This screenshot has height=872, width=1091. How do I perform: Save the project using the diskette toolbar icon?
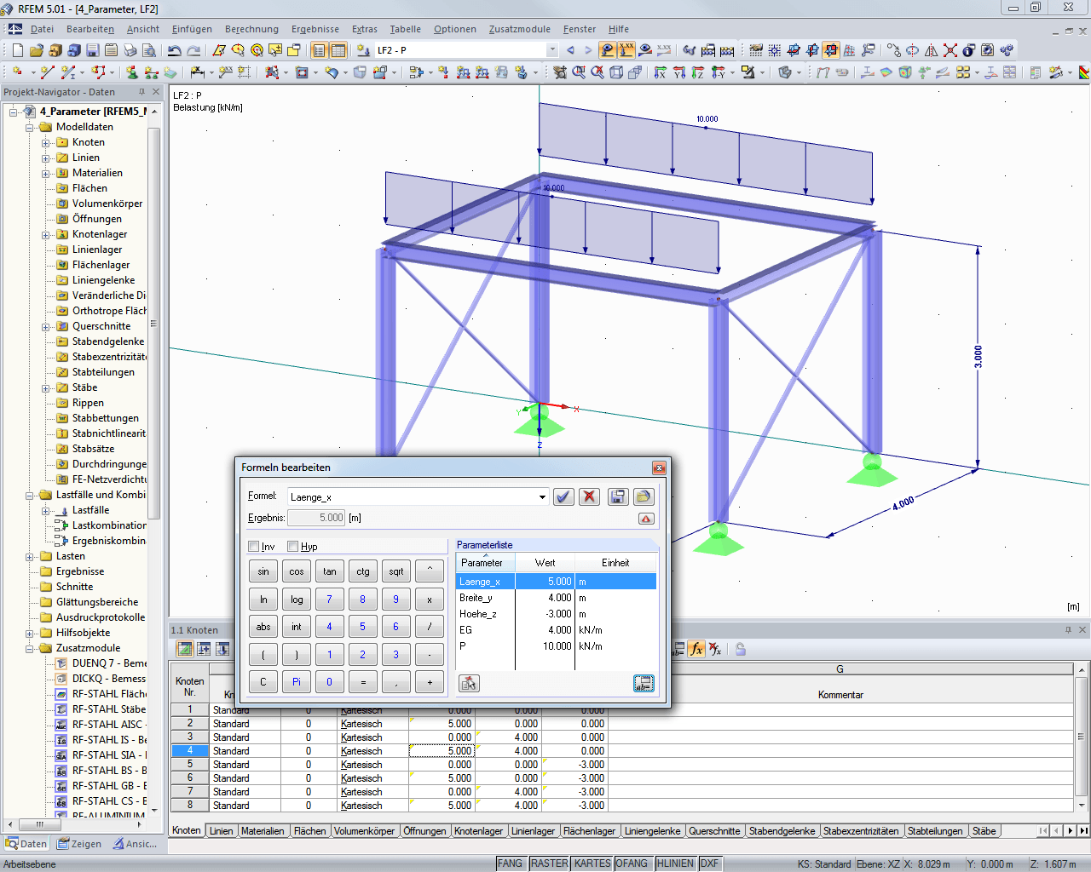(x=93, y=49)
